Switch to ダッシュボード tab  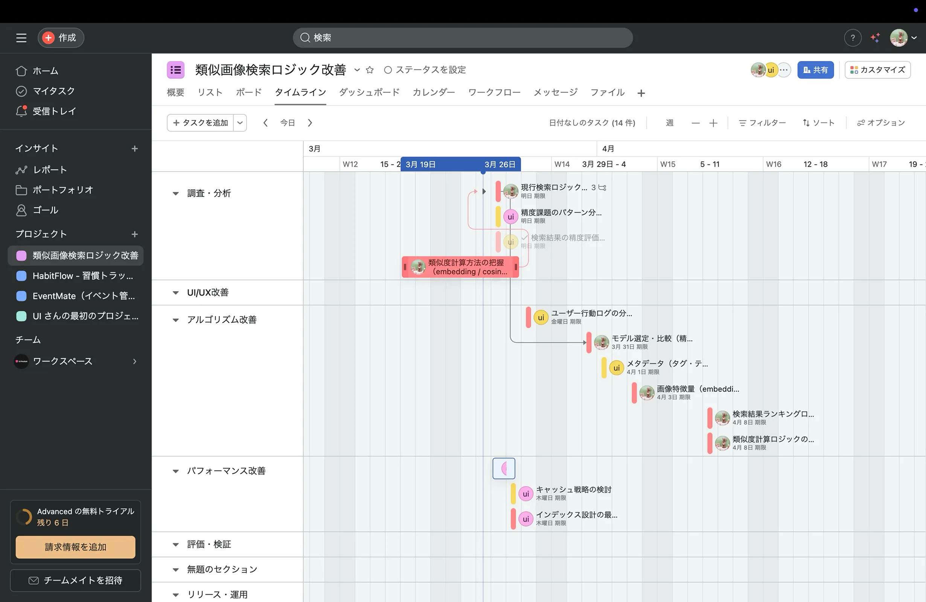coord(369,93)
